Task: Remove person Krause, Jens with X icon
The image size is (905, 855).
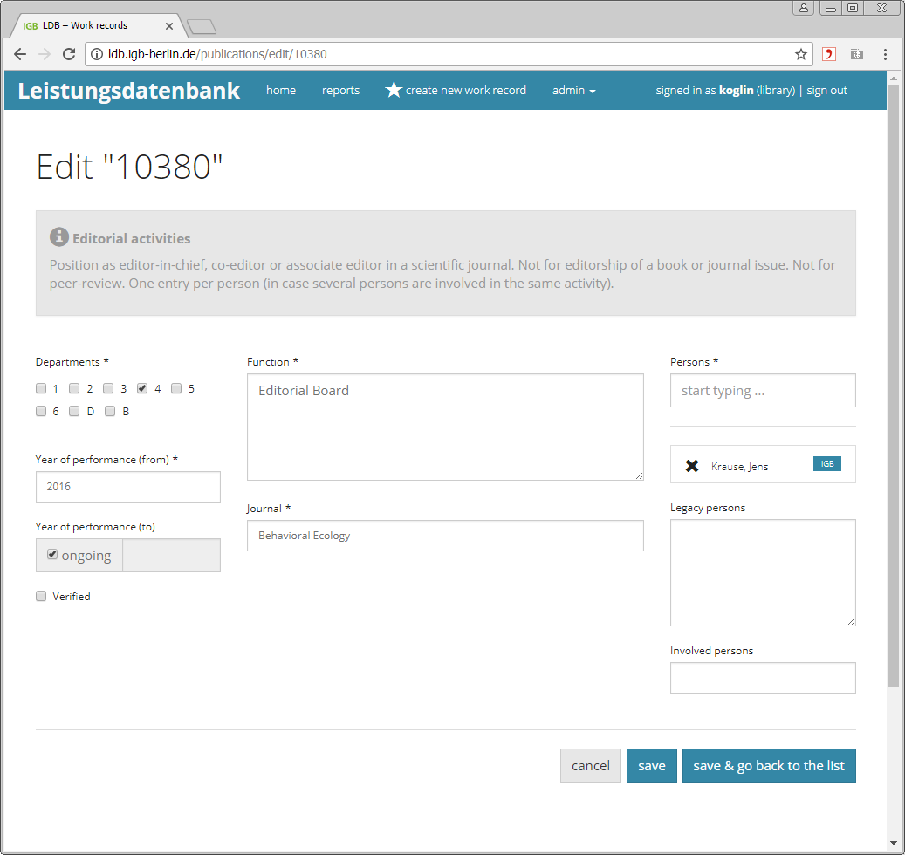Action: click(692, 466)
